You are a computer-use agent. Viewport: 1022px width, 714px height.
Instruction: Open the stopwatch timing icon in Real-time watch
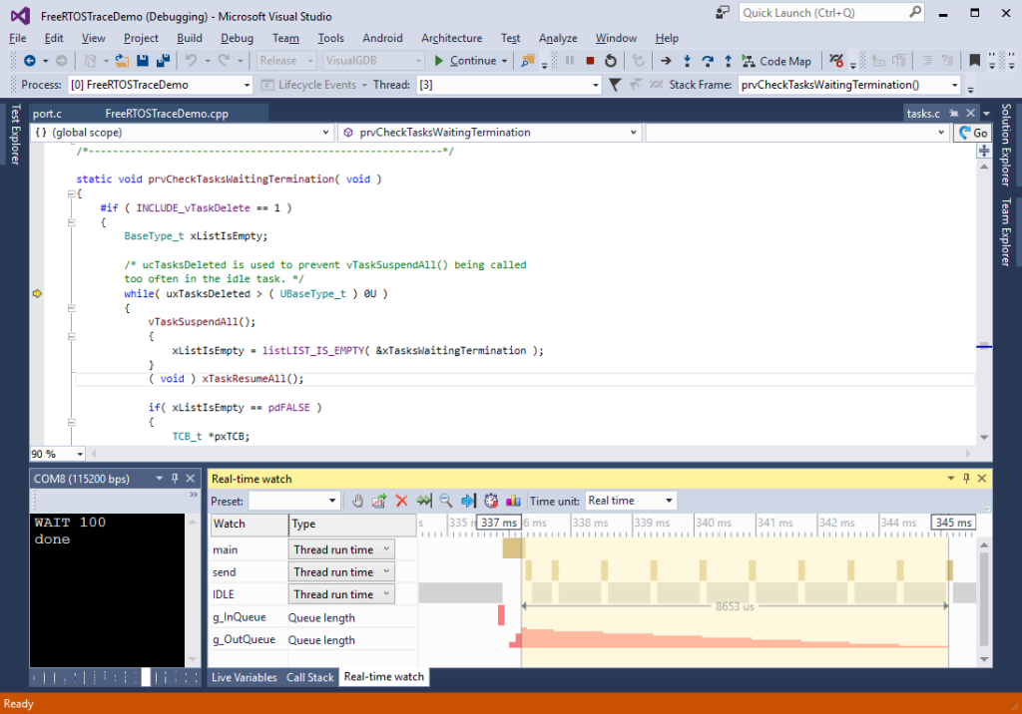(x=490, y=500)
